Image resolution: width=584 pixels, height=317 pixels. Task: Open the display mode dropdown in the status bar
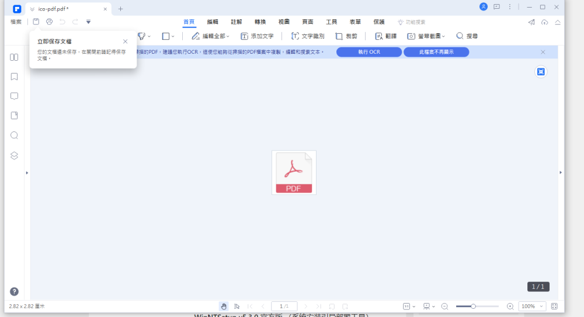point(429,306)
